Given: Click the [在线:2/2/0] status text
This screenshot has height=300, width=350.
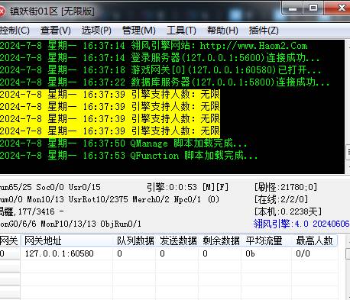Looking at the screenshot, I should [x=281, y=199].
